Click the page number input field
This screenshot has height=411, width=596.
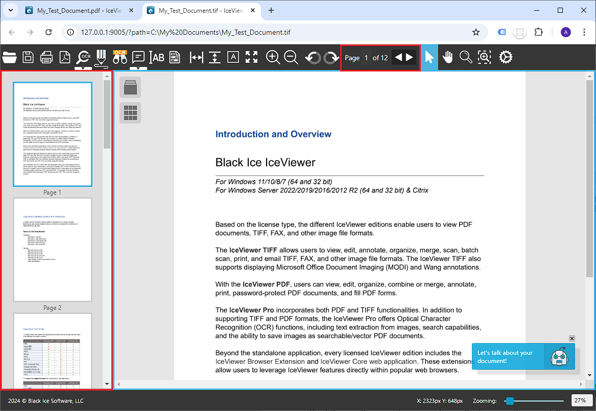pyautogui.click(x=366, y=58)
